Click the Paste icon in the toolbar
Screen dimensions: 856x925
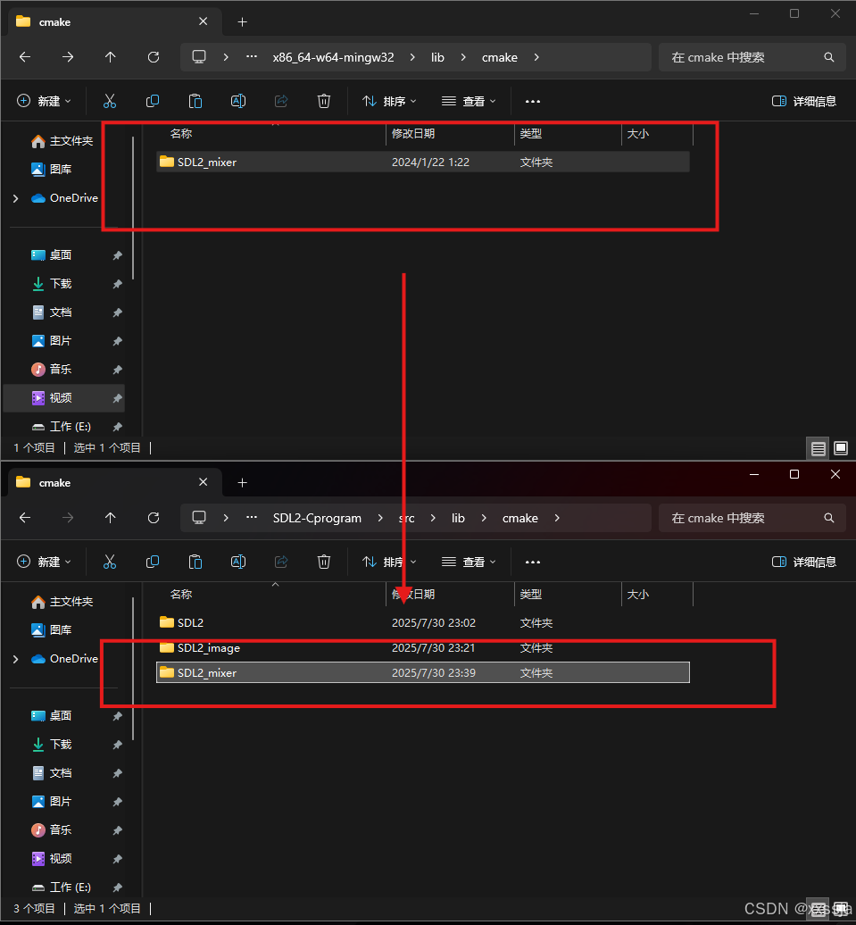pos(195,101)
